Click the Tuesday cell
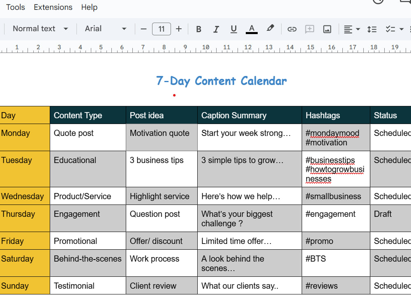Image resolution: width=411 pixels, height=308 pixels. 25,169
